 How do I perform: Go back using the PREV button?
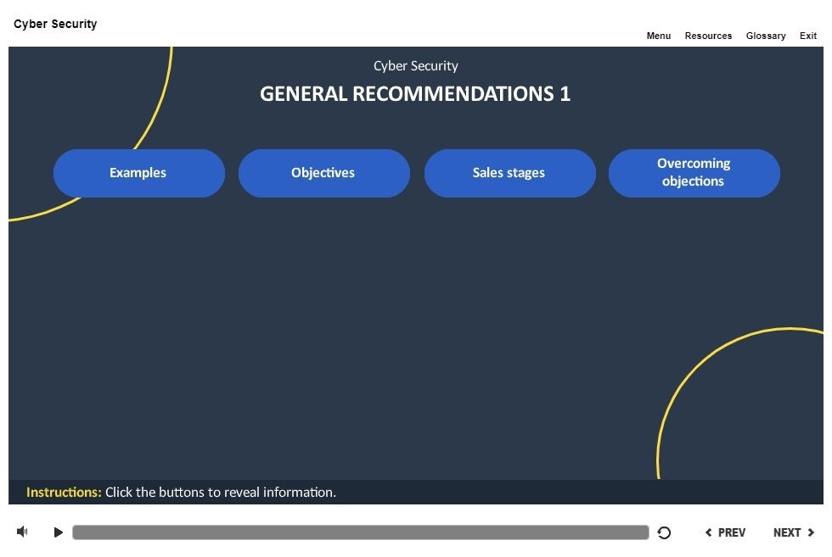pyautogui.click(x=725, y=532)
